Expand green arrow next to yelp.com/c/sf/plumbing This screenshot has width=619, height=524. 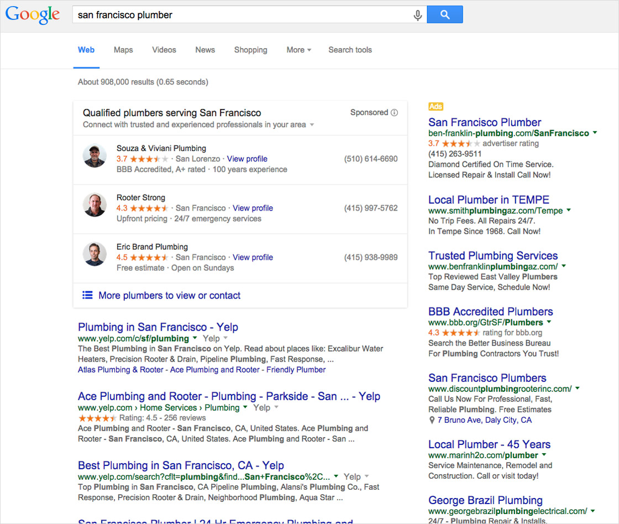[x=195, y=338]
